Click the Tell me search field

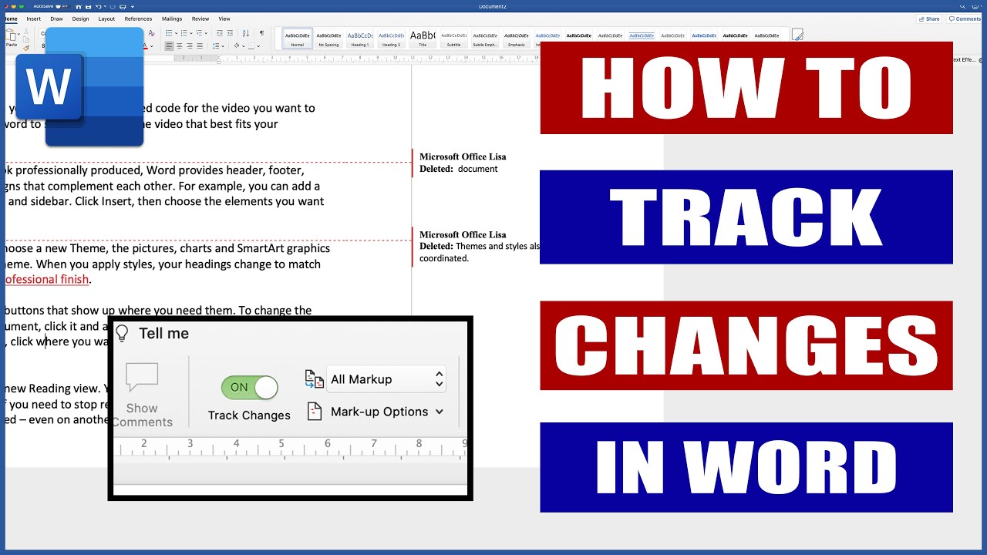point(153,333)
